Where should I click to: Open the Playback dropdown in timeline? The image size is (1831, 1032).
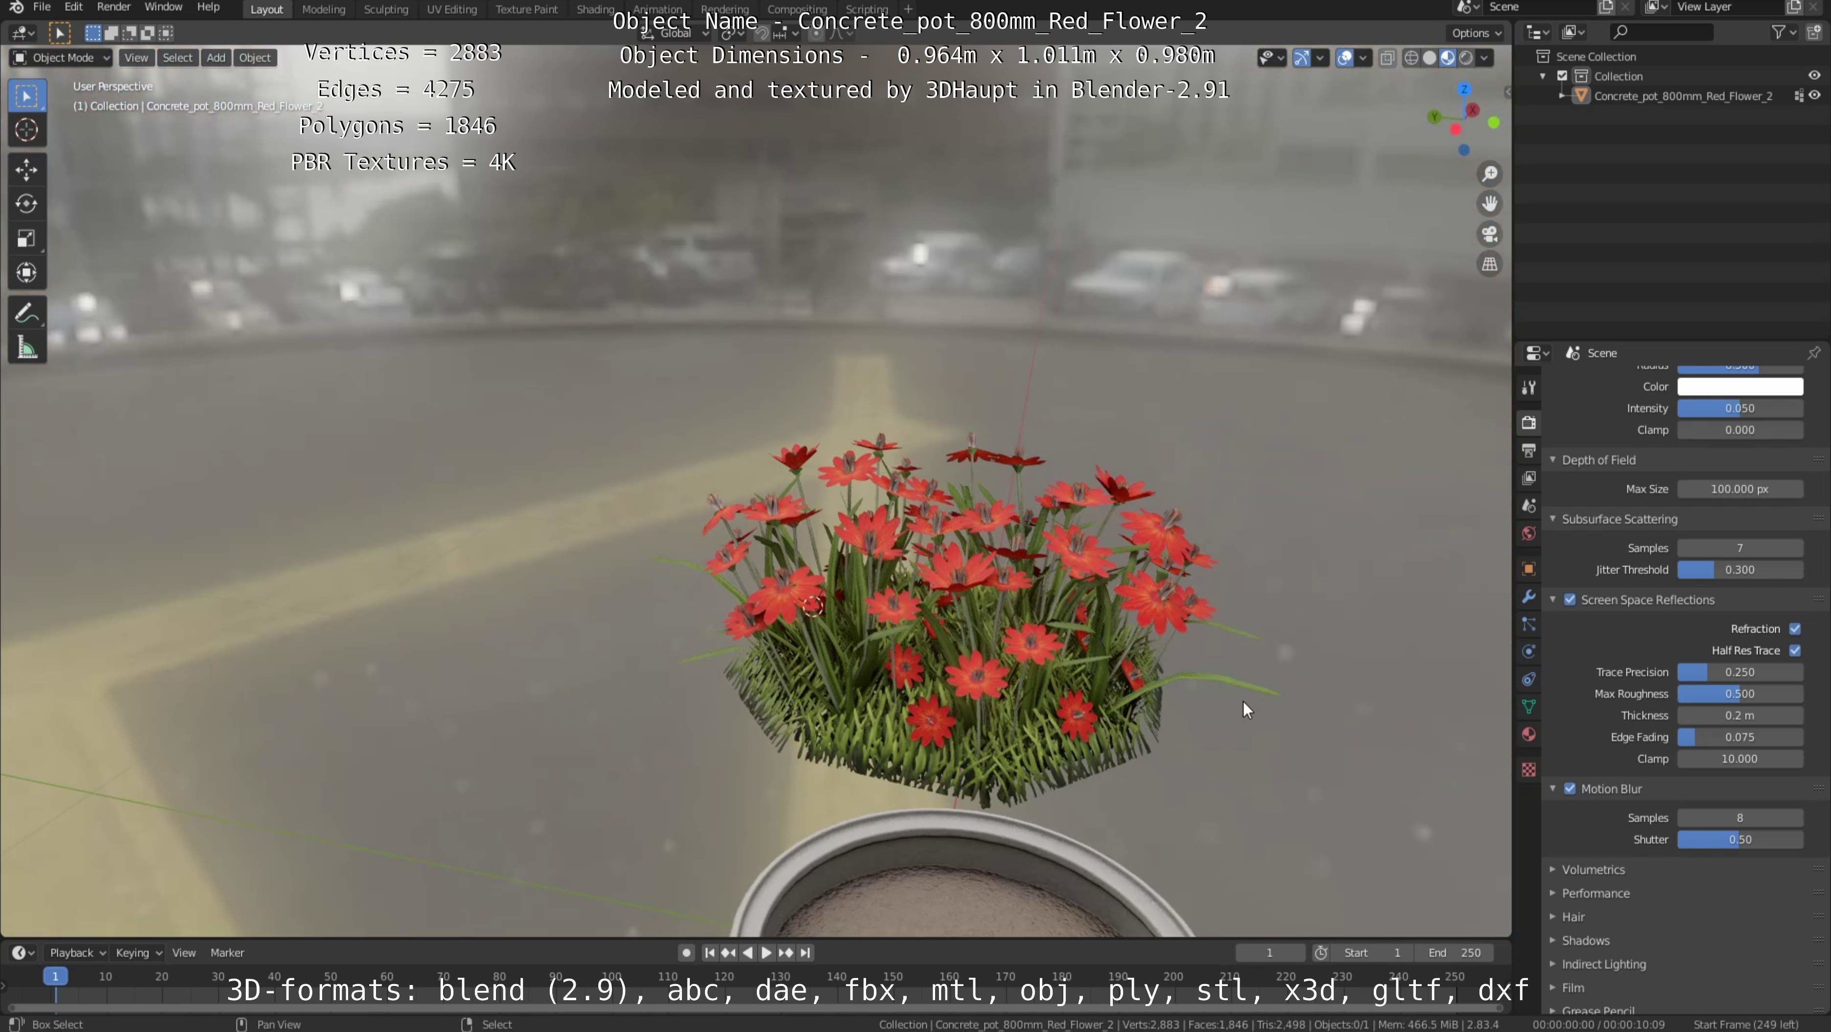coord(77,952)
